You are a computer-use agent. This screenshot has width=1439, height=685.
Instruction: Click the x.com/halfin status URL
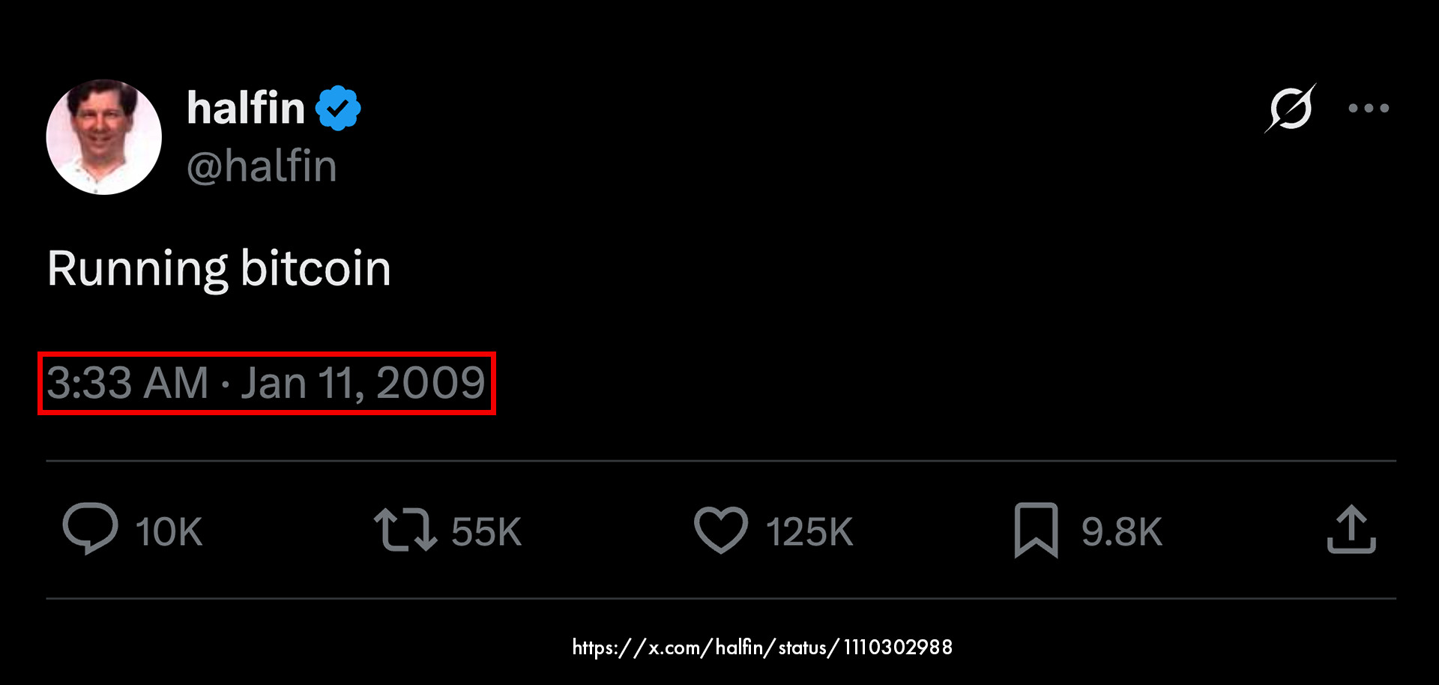[x=762, y=647]
